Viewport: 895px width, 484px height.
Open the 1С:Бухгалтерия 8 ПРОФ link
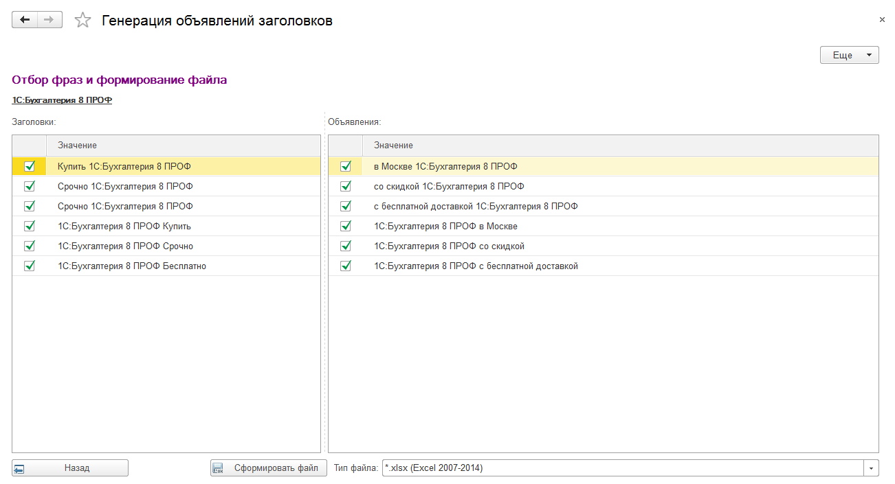pos(62,100)
